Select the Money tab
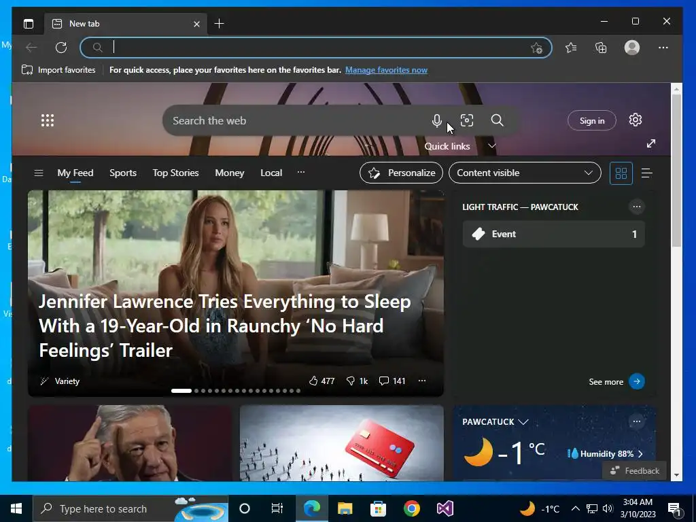Screen dimensions: 696x522 pos(230,173)
